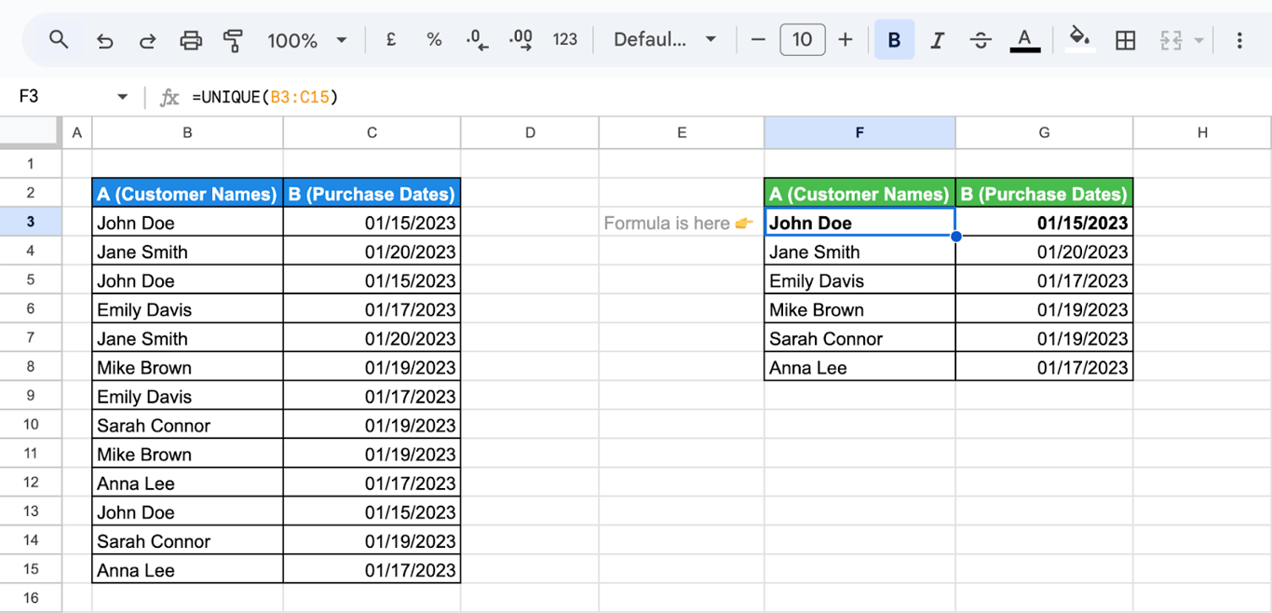Toggle strikethrough formatting
The width and height of the screenshot is (1272, 613).
click(981, 40)
